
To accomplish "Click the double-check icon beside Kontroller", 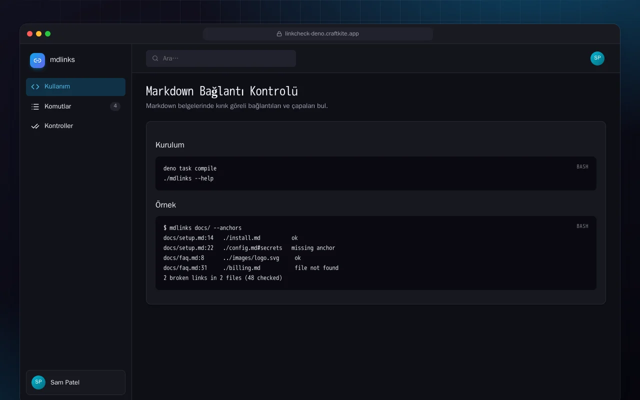I will click(x=35, y=126).
